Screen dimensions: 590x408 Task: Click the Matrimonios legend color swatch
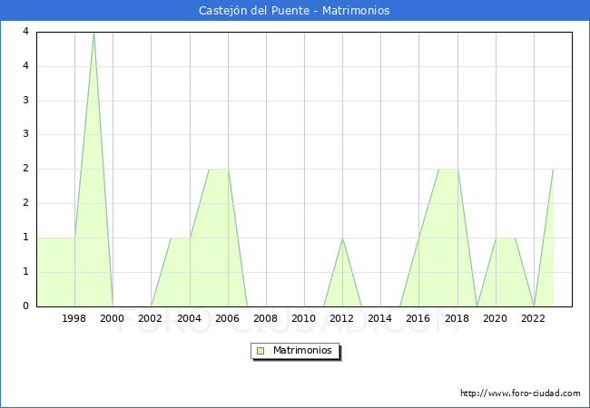click(261, 351)
